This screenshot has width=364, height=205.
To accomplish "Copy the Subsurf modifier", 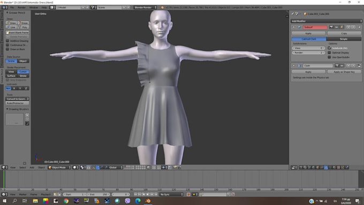I will [x=344, y=33].
